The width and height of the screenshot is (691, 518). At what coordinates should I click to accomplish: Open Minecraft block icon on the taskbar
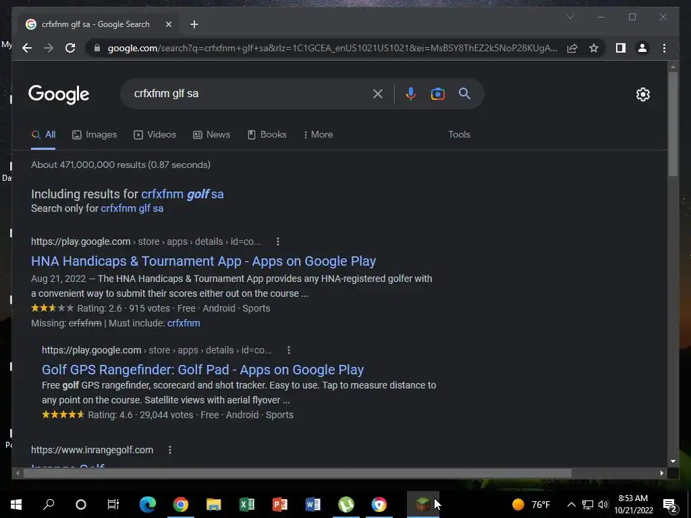point(422,505)
